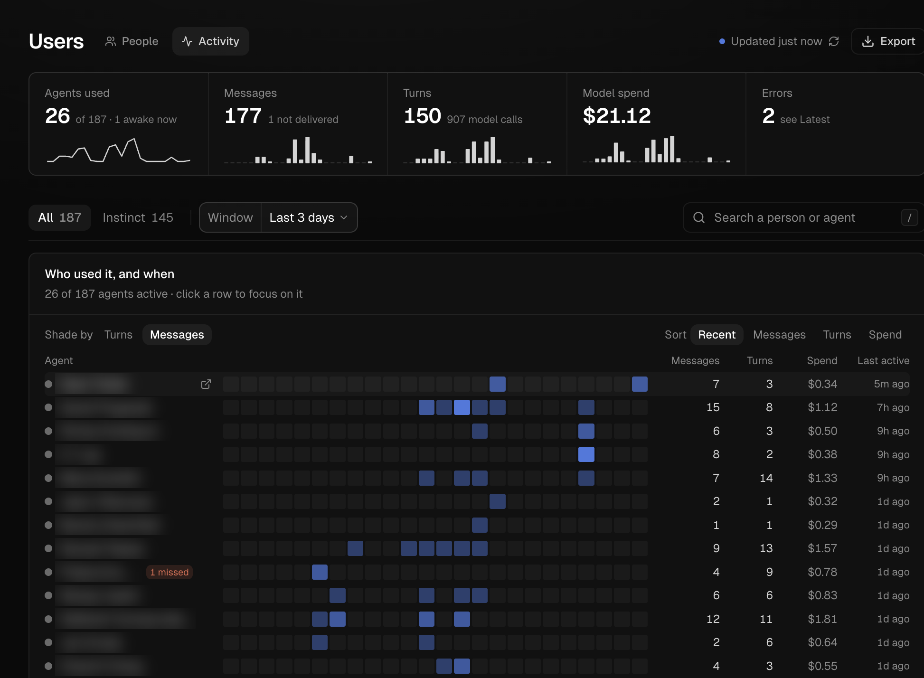Select the Instinct 145 filter
Screen dimensions: 924x678
tap(138, 217)
